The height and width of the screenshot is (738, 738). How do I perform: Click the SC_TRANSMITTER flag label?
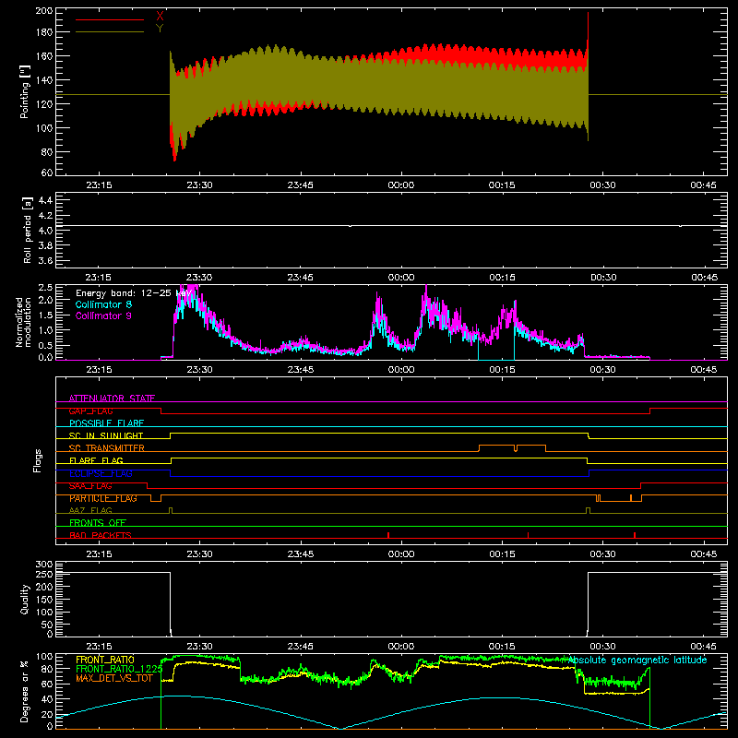[x=107, y=448]
